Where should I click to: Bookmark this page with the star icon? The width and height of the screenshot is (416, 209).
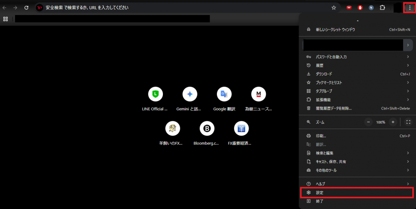tap(334, 8)
